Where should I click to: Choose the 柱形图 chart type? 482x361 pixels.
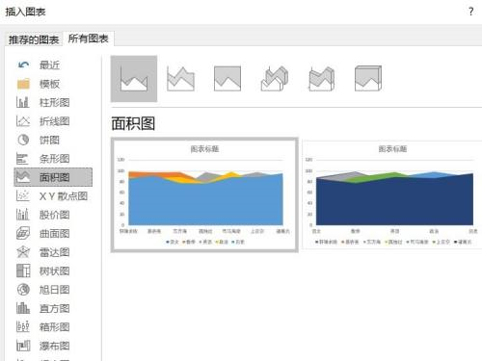[53, 103]
